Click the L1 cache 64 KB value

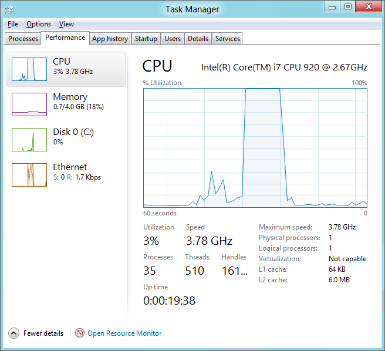(x=337, y=269)
